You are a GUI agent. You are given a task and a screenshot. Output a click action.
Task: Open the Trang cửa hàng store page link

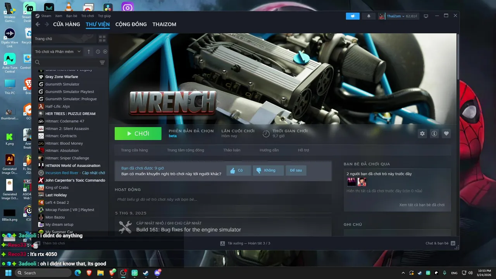point(134,150)
